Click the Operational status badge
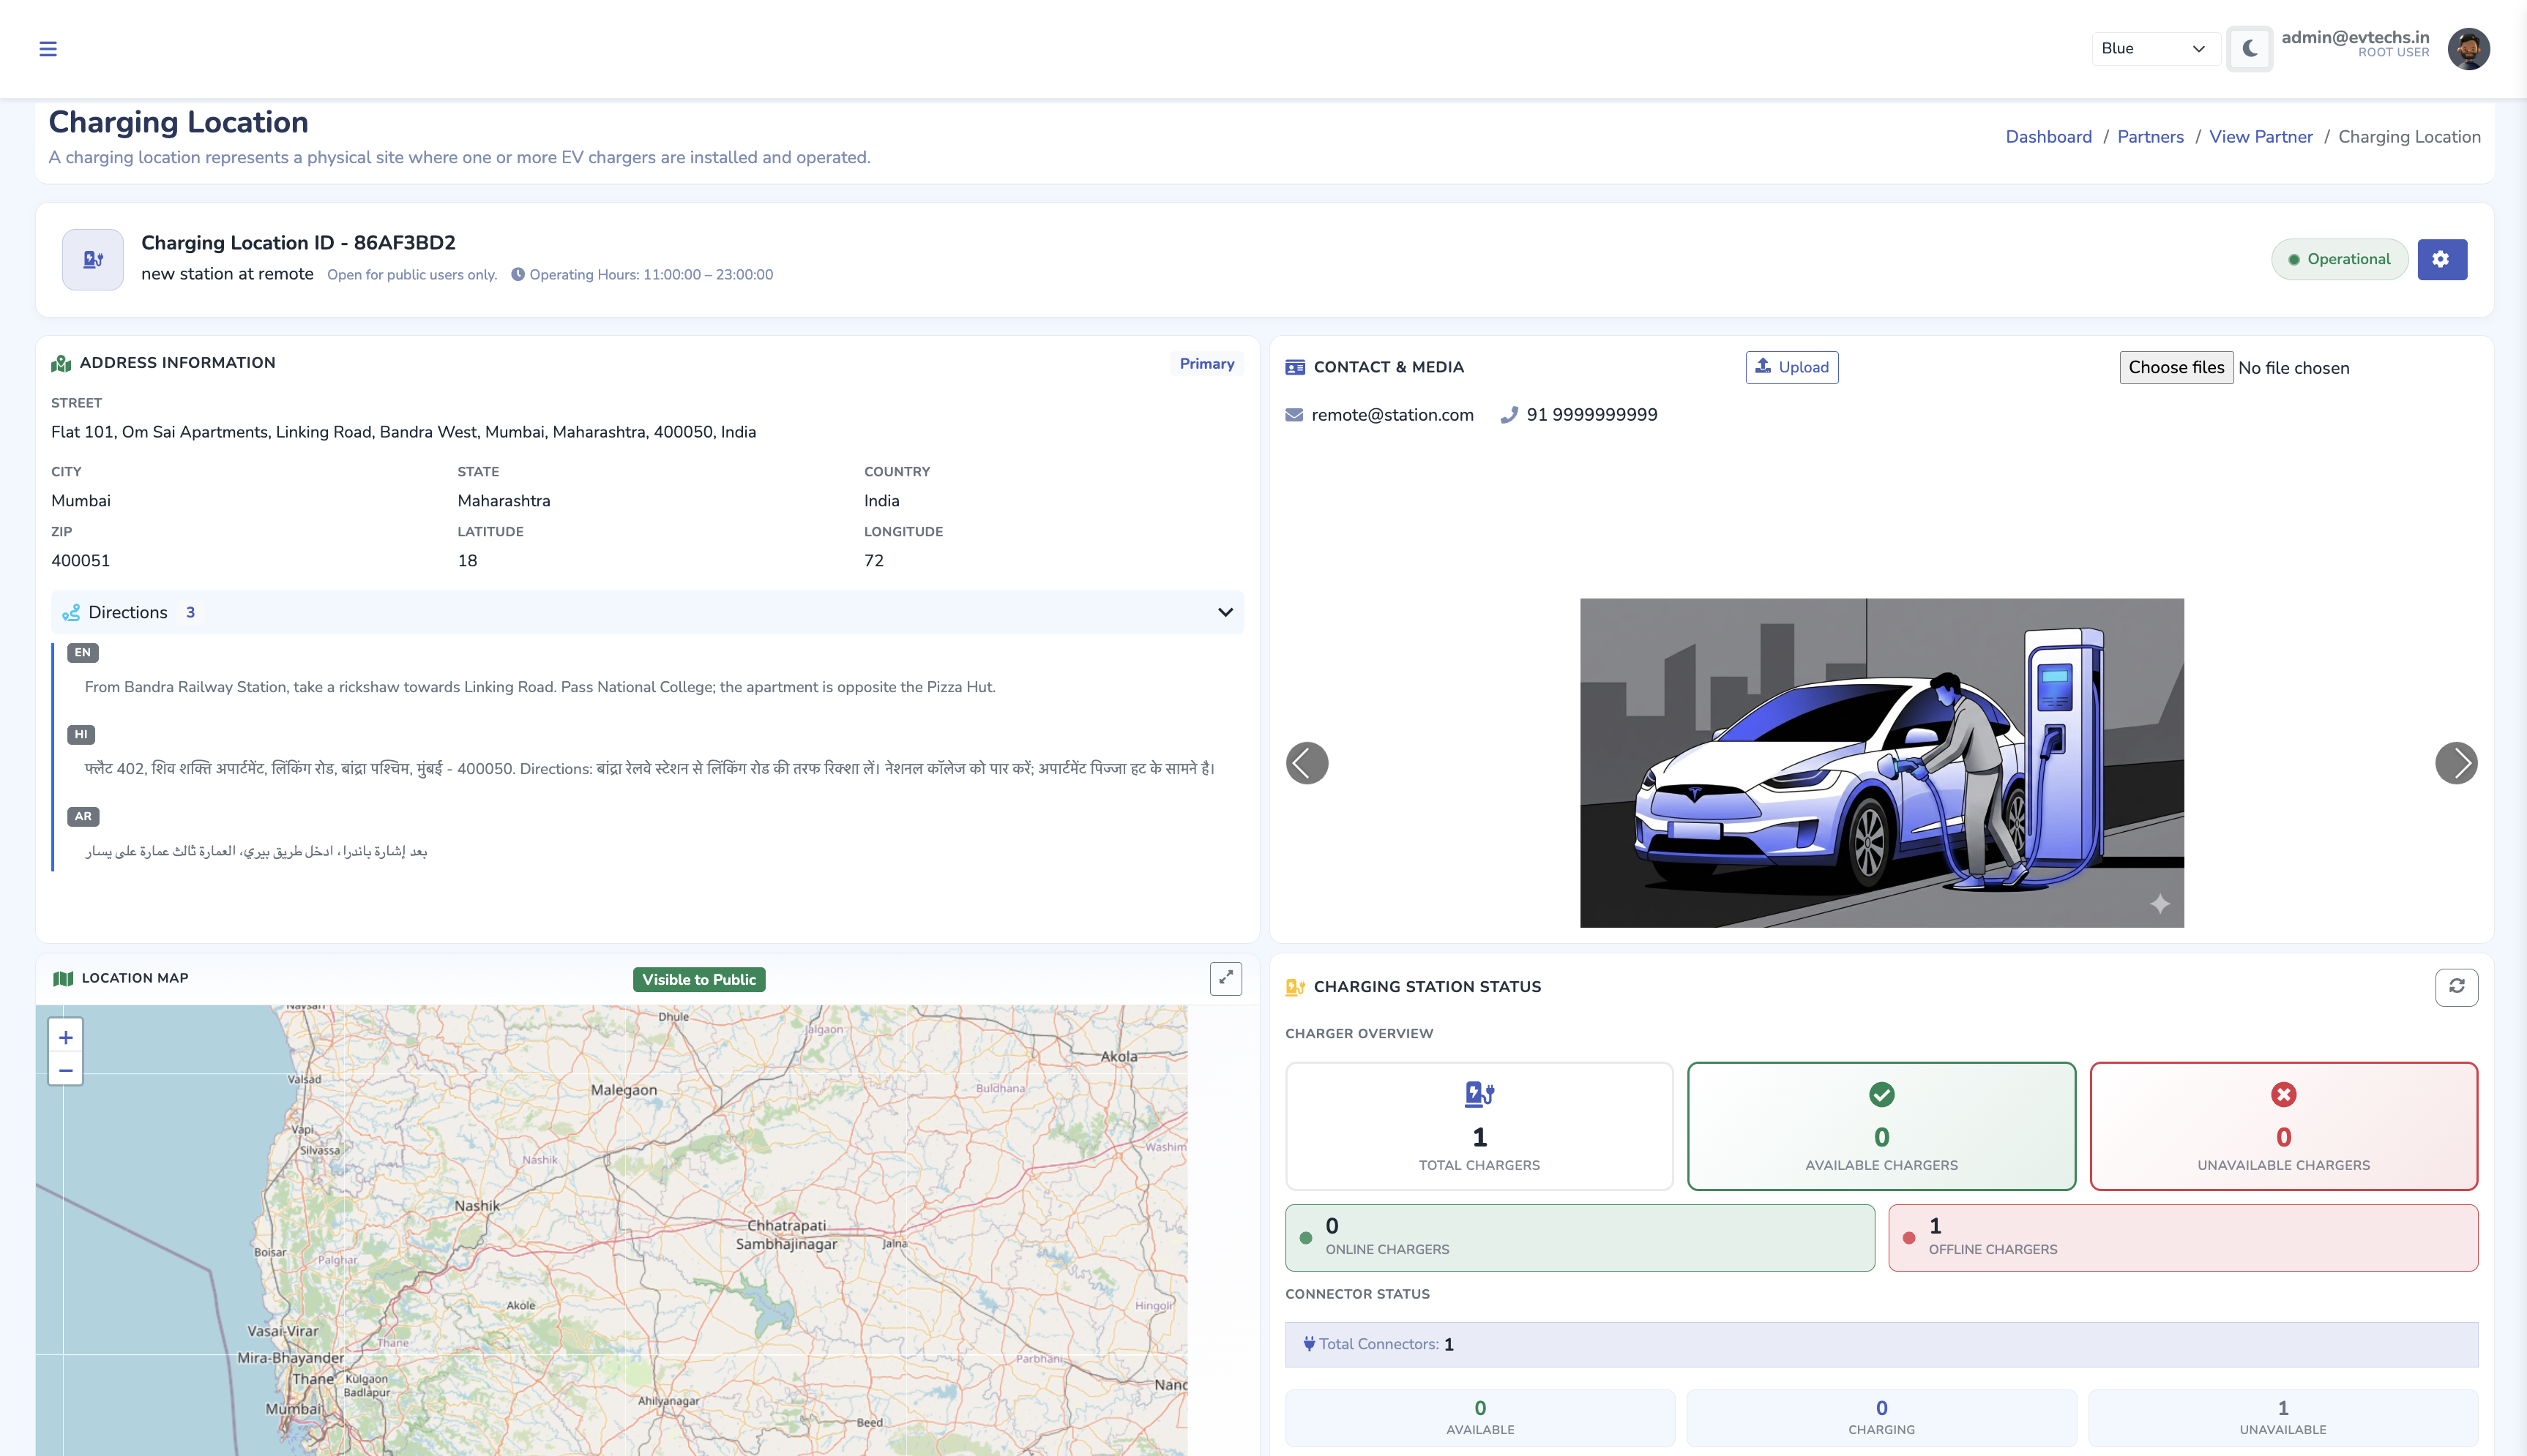This screenshot has height=1456, width=2527. [x=2338, y=260]
